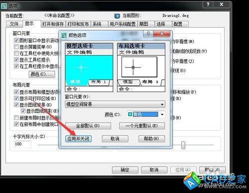
Task: Enable 显示屏幕菜单(U) checkbox
Action: [x=16, y=47]
